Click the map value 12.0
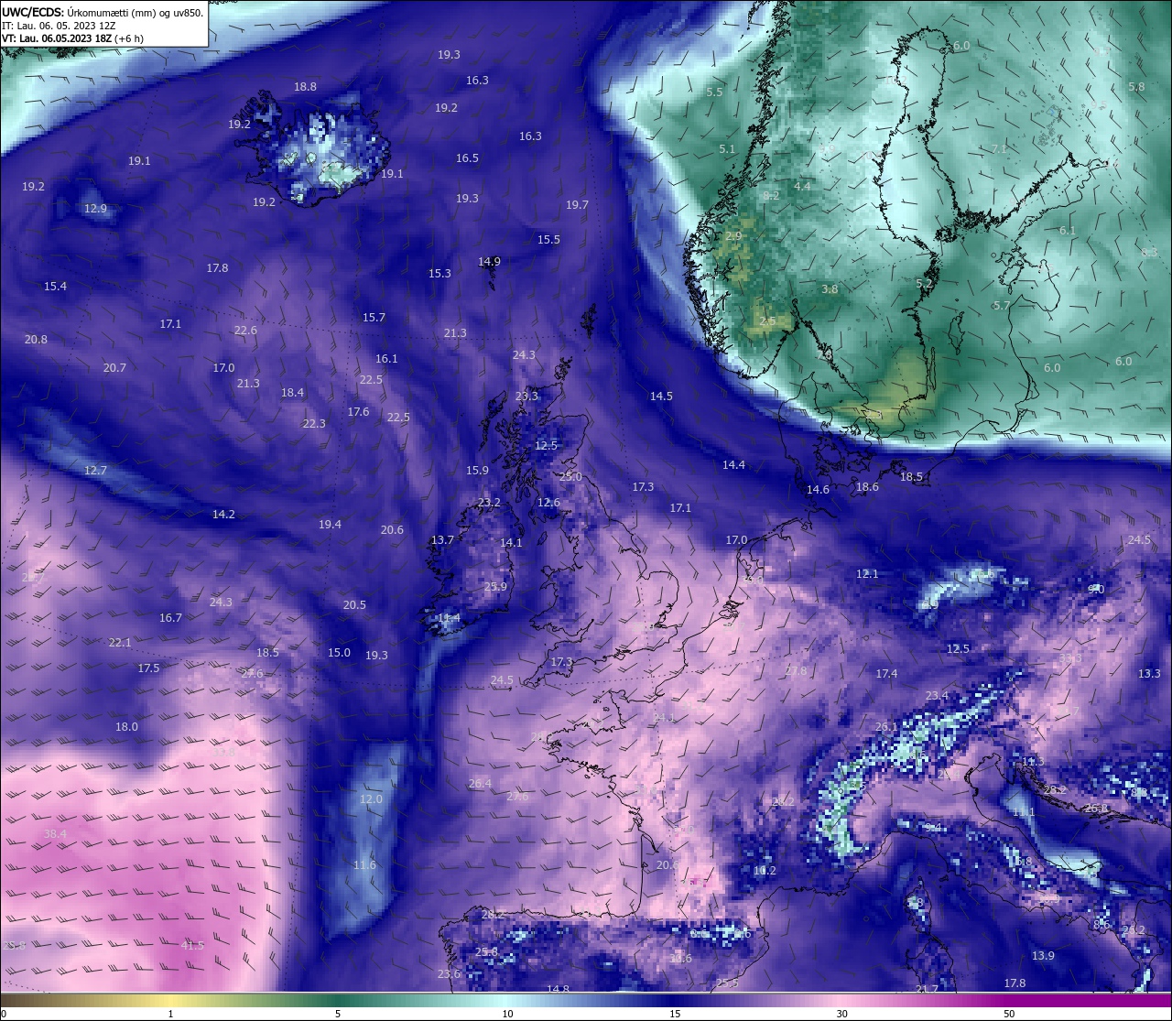The image size is (1172, 1021). coord(371,799)
